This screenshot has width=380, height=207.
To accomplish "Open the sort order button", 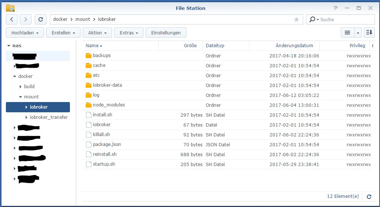I will pos(369,33).
